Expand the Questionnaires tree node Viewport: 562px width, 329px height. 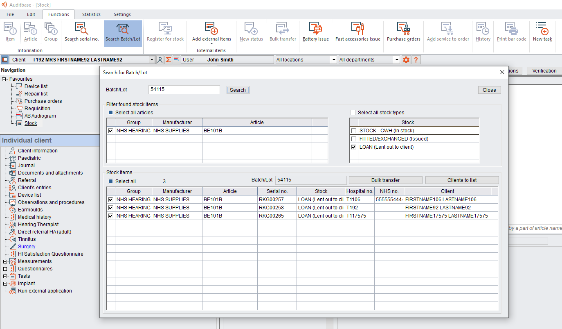tap(5, 269)
